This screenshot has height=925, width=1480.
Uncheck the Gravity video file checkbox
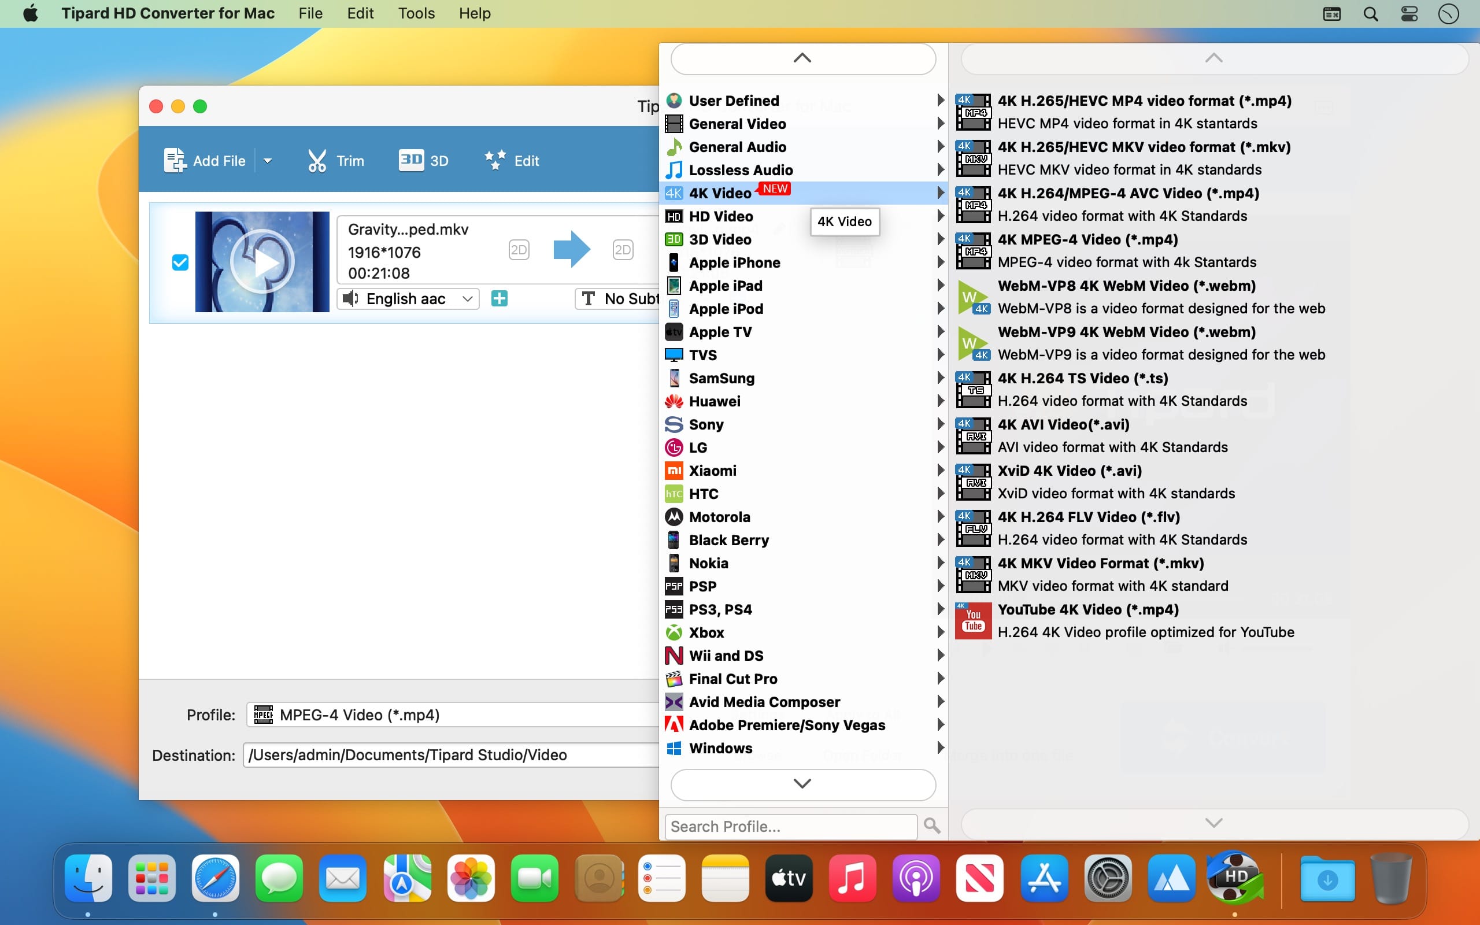point(180,262)
